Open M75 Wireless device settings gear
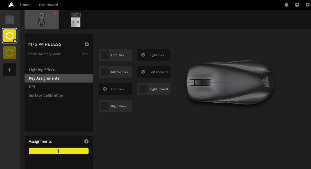Viewport: 311px width, 169px height. coord(87,44)
